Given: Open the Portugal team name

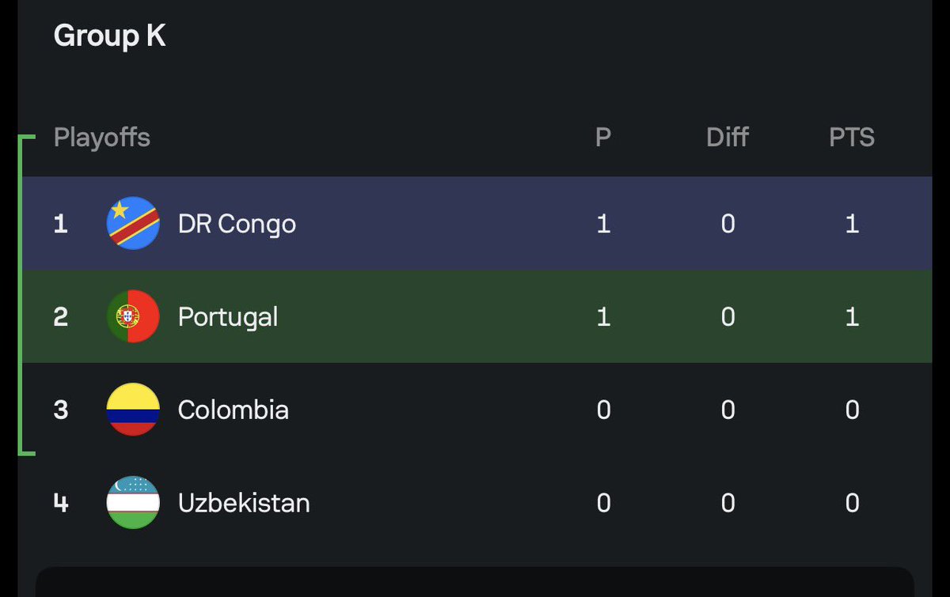Looking at the screenshot, I should pyautogui.click(x=228, y=318).
